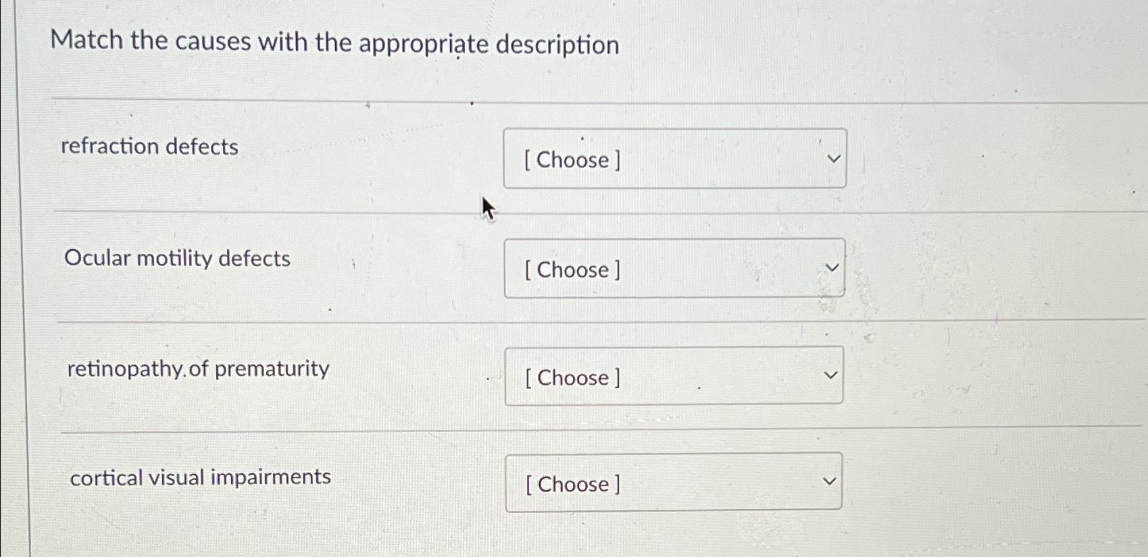Click the [Choose] text in the first dropdown
Screen dimensions: 1148x557
(572, 160)
